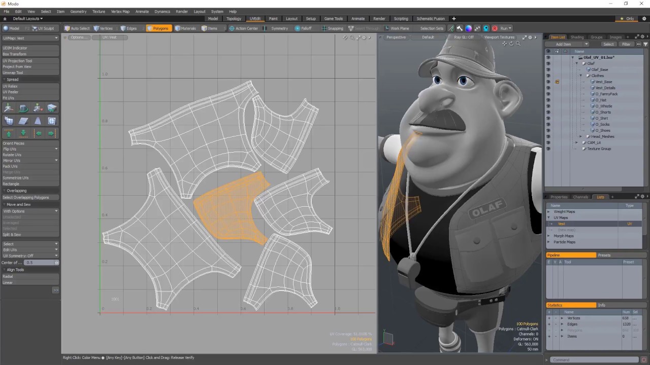The height and width of the screenshot is (365, 650).
Task: Hide the Vest_Base item with its eye icon
Action: pos(548,82)
